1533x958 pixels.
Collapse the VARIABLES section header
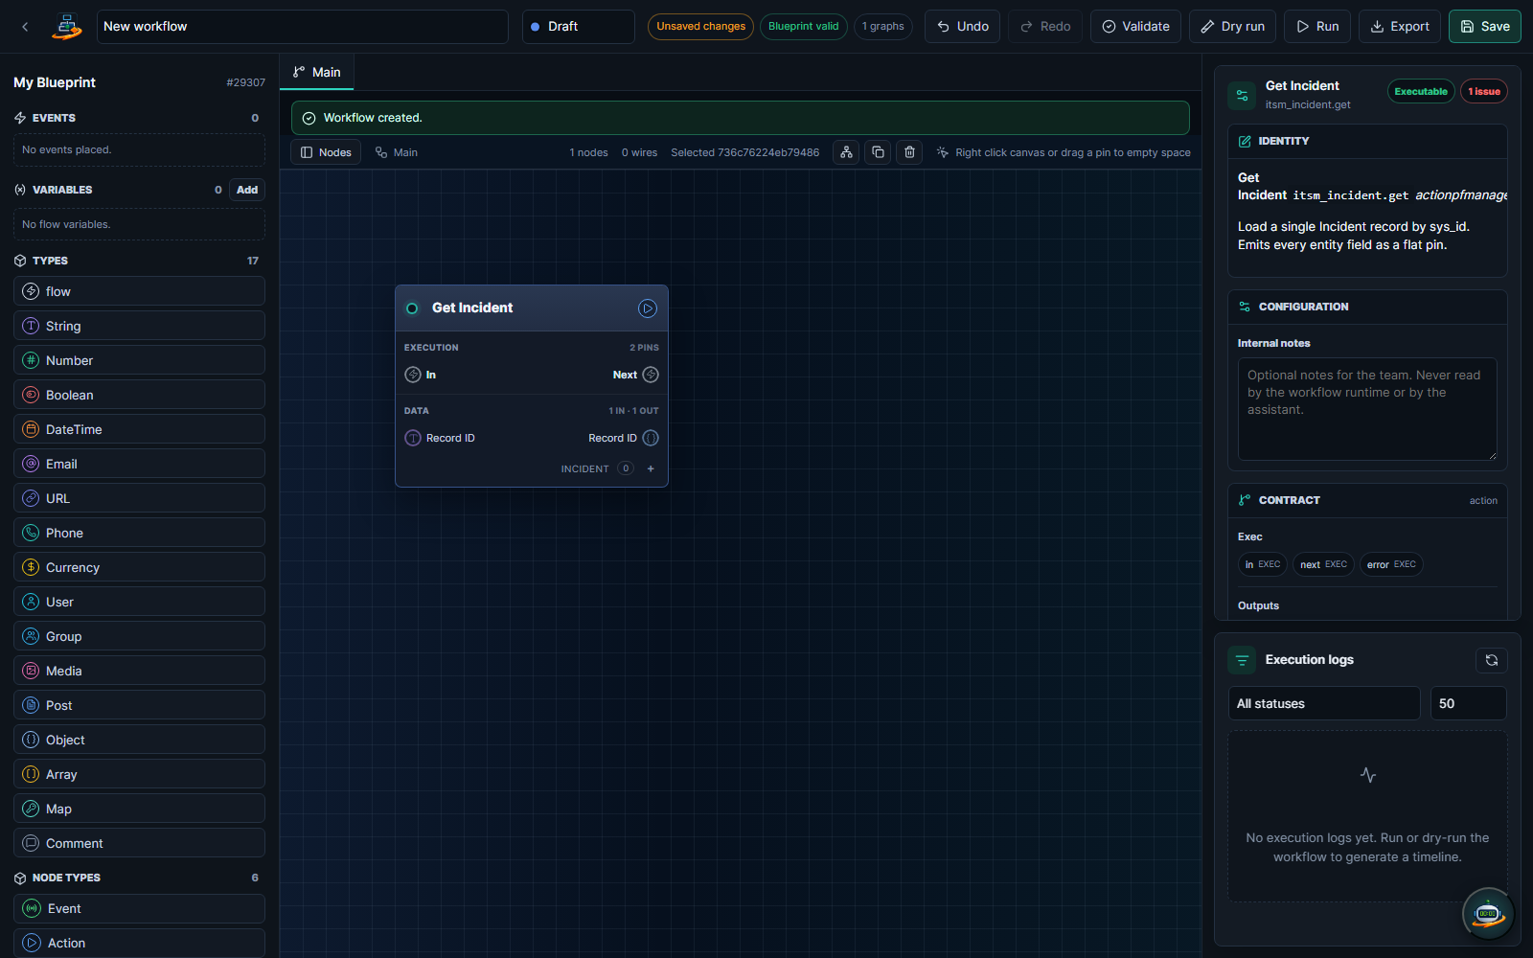[x=63, y=190]
